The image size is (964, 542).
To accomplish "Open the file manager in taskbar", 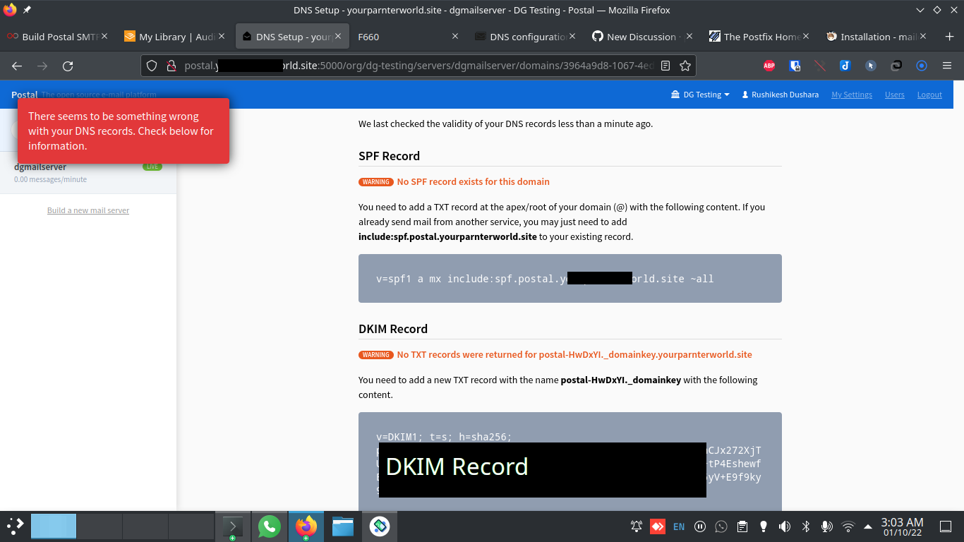I will pyautogui.click(x=343, y=526).
